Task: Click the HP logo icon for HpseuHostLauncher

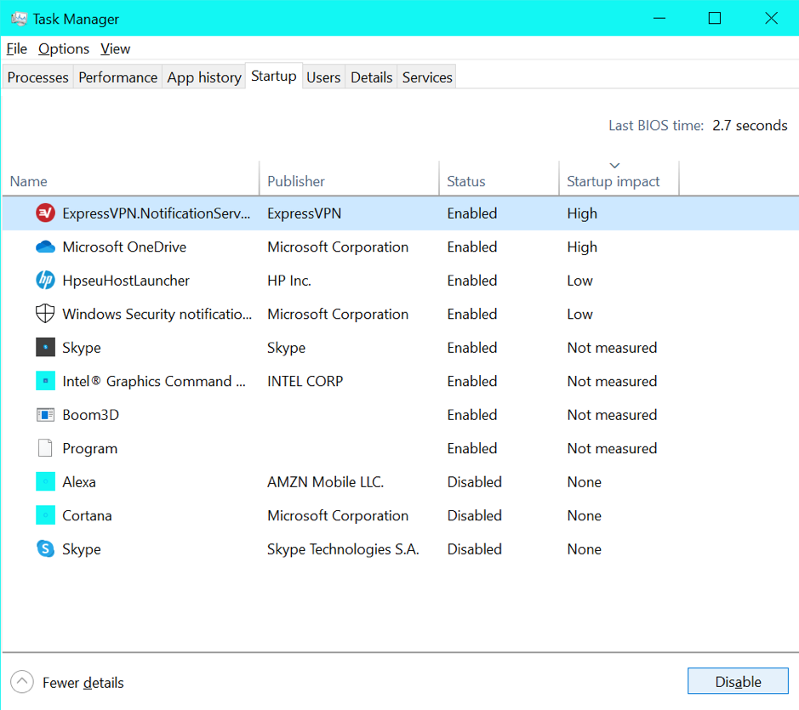Action: point(45,280)
